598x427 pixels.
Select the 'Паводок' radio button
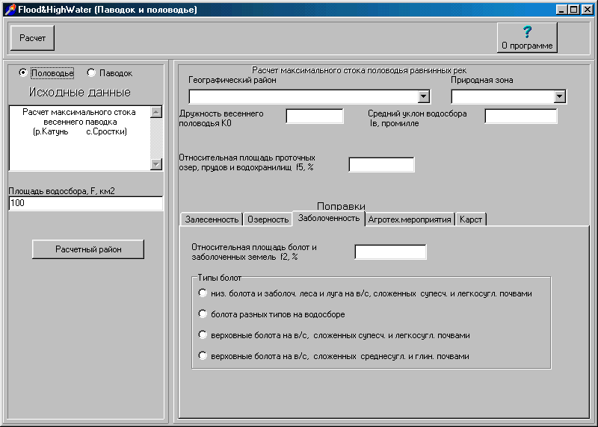coord(92,73)
